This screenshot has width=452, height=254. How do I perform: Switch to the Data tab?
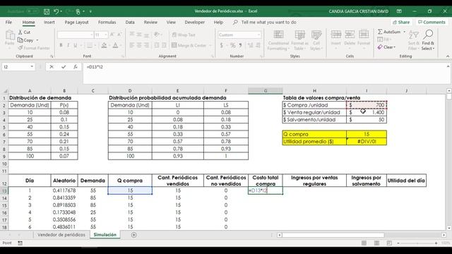coord(130,22)
